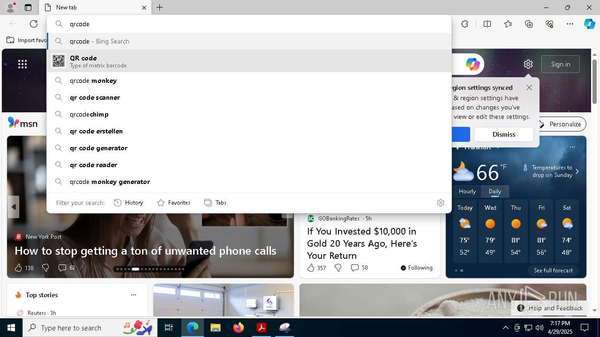
Task: Click See full forecast
Action: (553, 271)
